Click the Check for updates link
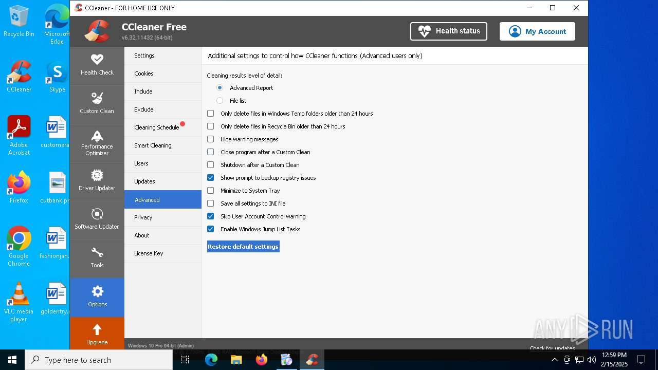The width and height of the screenshot is (658, 370). tap(552, 348)
